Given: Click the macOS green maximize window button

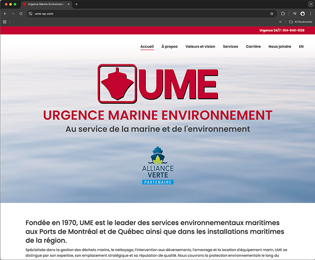Looking at the screenshot, I should pyautogui.click(x=15, y=4).
